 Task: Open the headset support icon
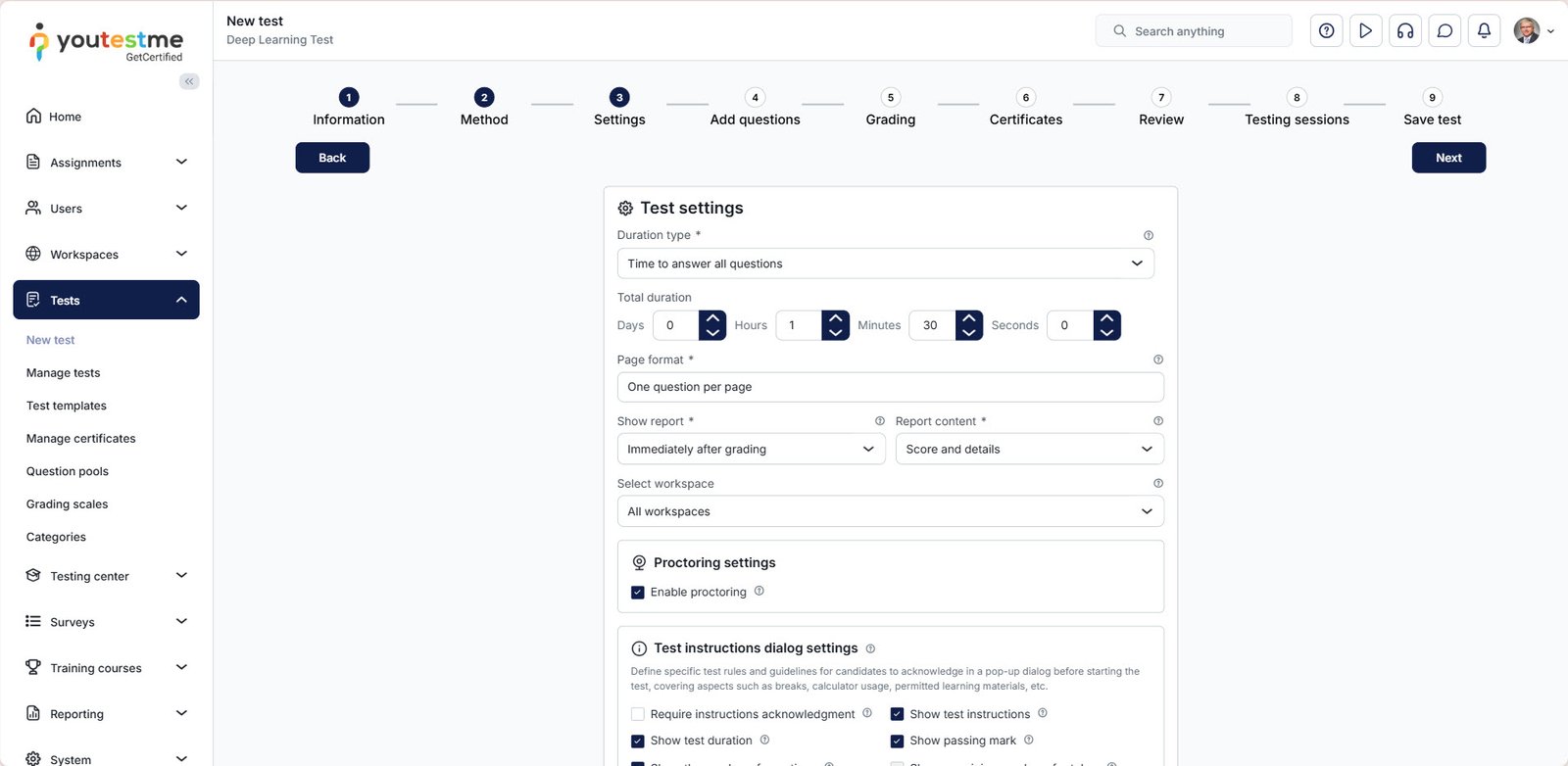coord(1405,31)
